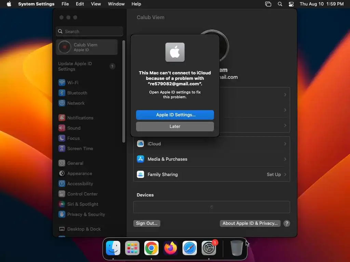
Task: Launch Firefox from the Dock
Action: [171, 248]
